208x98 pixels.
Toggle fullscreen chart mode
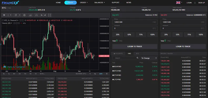tap(50, 15)
